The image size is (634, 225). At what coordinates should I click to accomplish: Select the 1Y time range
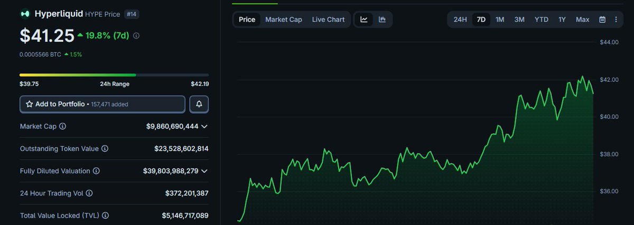tap(562, 19)
